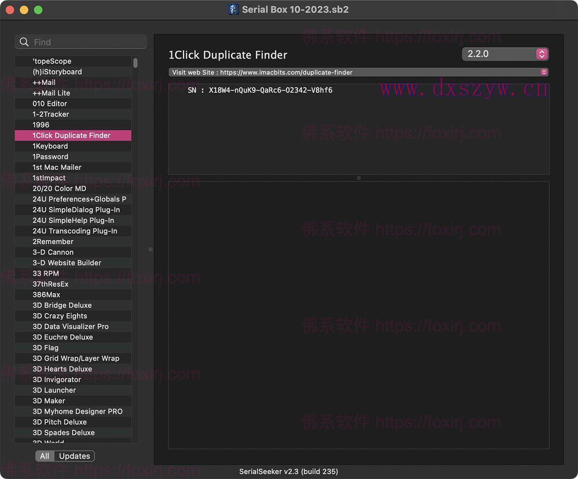Viewport: 578px width, 479px height.
Task: Click the SerialSeeker v2.3 build label
Action: tap(289, 471)
